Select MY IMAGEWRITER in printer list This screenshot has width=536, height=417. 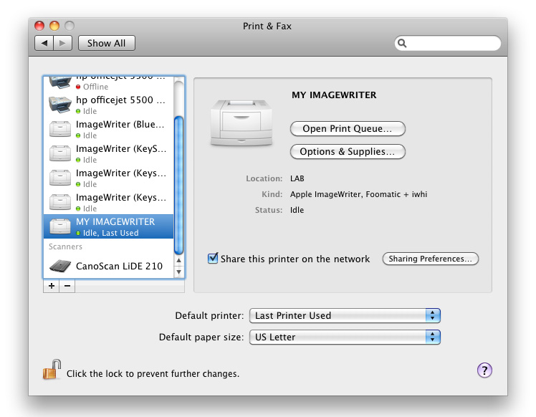[109, 226]
